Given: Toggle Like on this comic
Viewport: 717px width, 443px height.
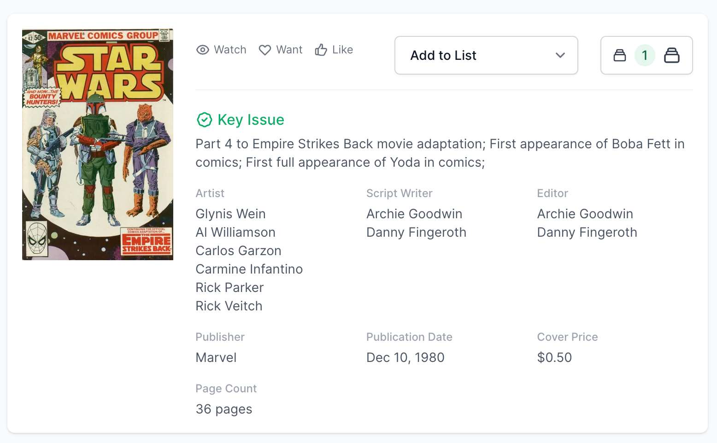Looking at the screenshot, I should [334, 50].
